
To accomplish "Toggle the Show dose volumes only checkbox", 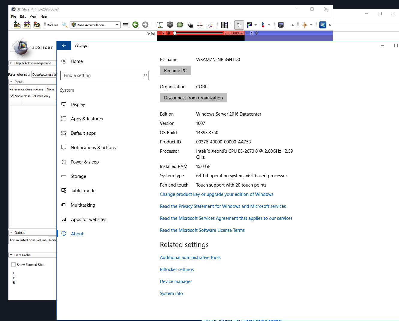I will 12,96.
